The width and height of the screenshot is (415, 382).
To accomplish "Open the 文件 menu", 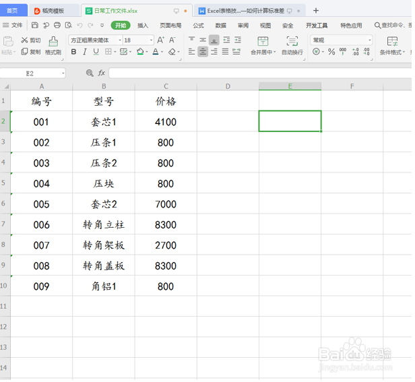I will [13, 25].
